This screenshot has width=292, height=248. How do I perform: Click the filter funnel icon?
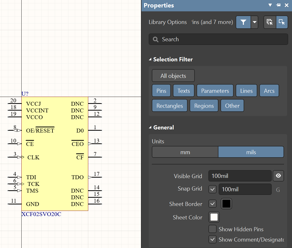243,22
